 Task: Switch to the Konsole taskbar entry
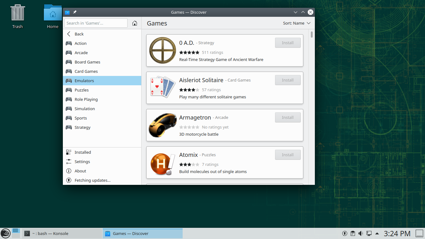pyautogui.click(x=62, y=233)
